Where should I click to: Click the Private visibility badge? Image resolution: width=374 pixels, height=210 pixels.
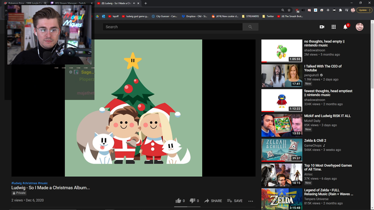pyautogui.click(x=19, y=193)
